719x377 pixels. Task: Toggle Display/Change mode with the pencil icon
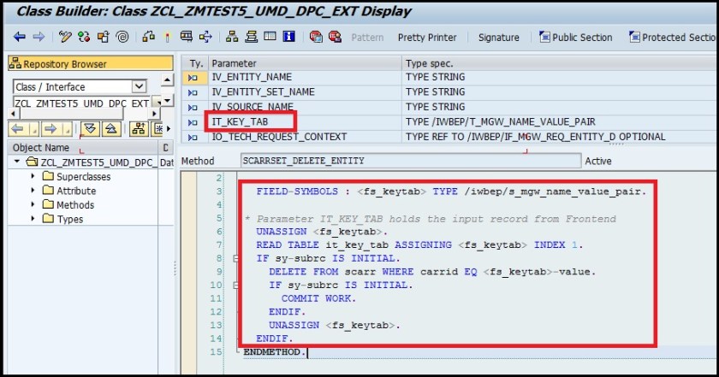tap(65, 37)
